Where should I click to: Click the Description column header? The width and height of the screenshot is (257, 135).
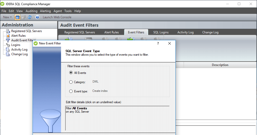pos(220,65)
